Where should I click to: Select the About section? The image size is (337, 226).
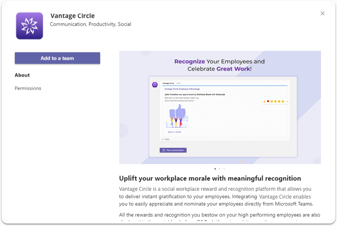[22, 75]
